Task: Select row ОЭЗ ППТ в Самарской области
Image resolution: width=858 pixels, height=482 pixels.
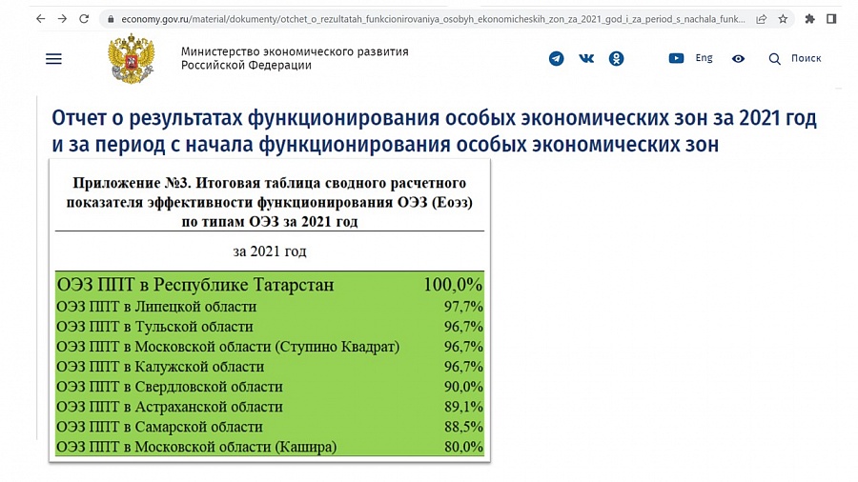Action: tap(269, 427)
